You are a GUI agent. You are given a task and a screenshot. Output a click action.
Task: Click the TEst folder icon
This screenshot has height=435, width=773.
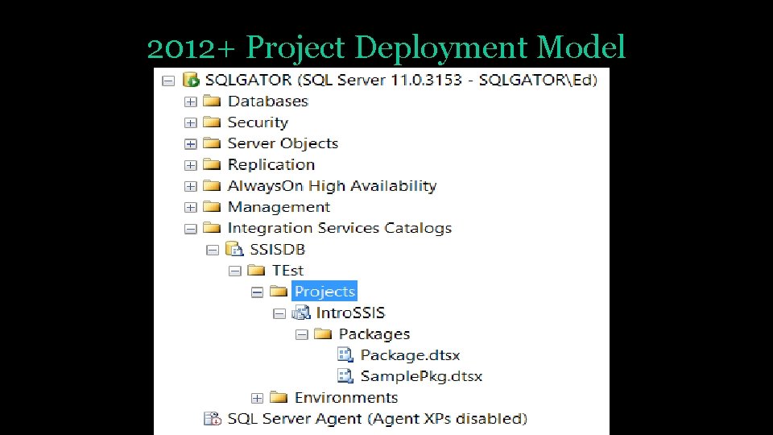pos(256,271)
